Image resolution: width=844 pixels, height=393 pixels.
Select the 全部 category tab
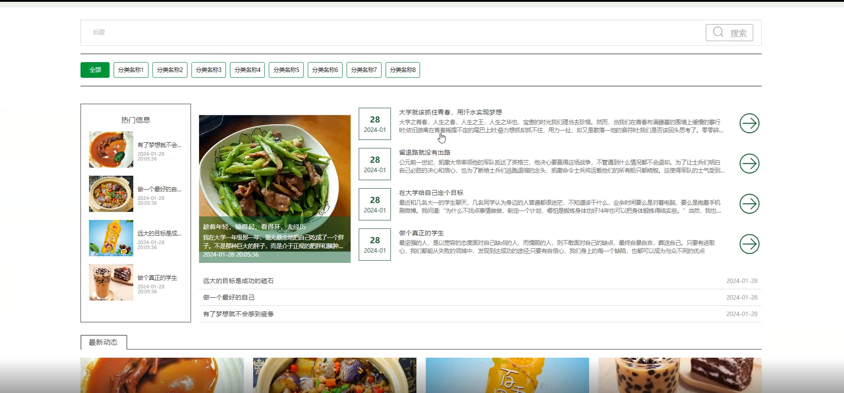click(95, 70)
